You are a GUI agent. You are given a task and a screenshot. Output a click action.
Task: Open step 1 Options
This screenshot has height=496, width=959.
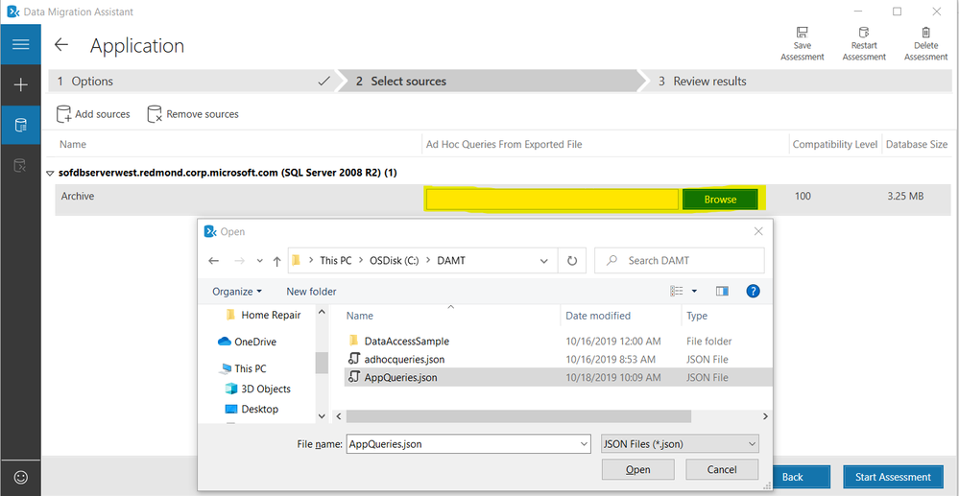tap(191, 82)
